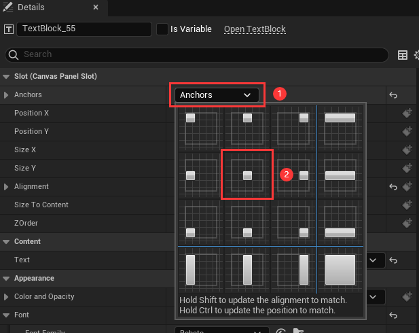Expand the Anchors property row
Image resolution: width=419 pixels, height=333 pixels.
[x=6, y=95]
